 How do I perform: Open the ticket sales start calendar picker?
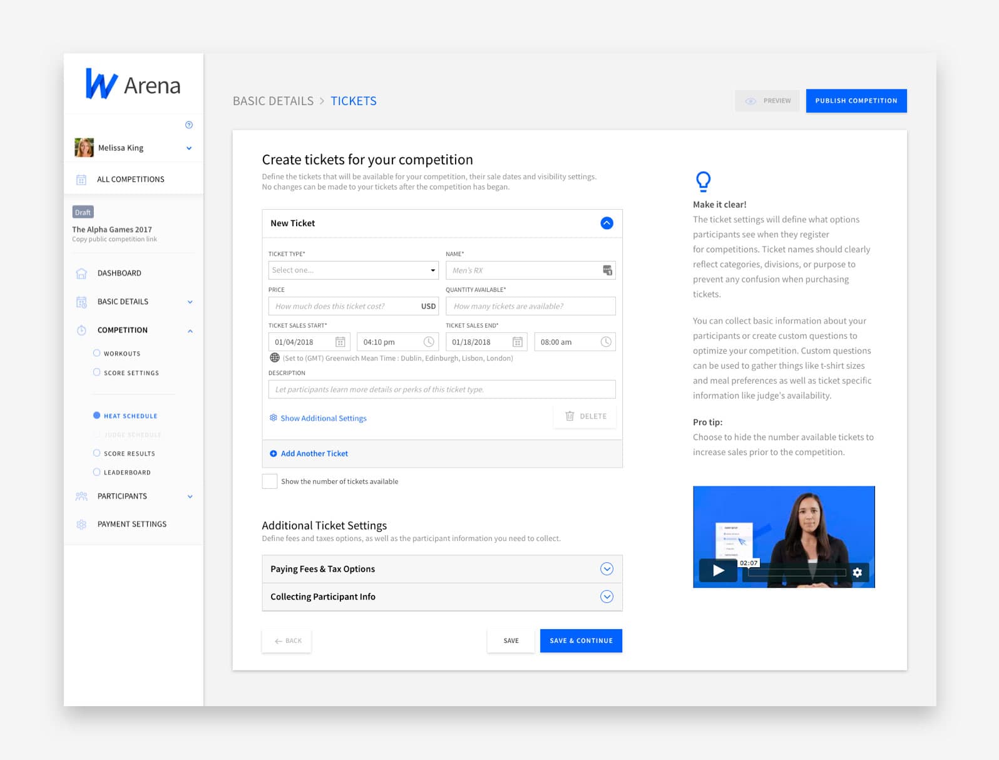(x=341, y=342)
